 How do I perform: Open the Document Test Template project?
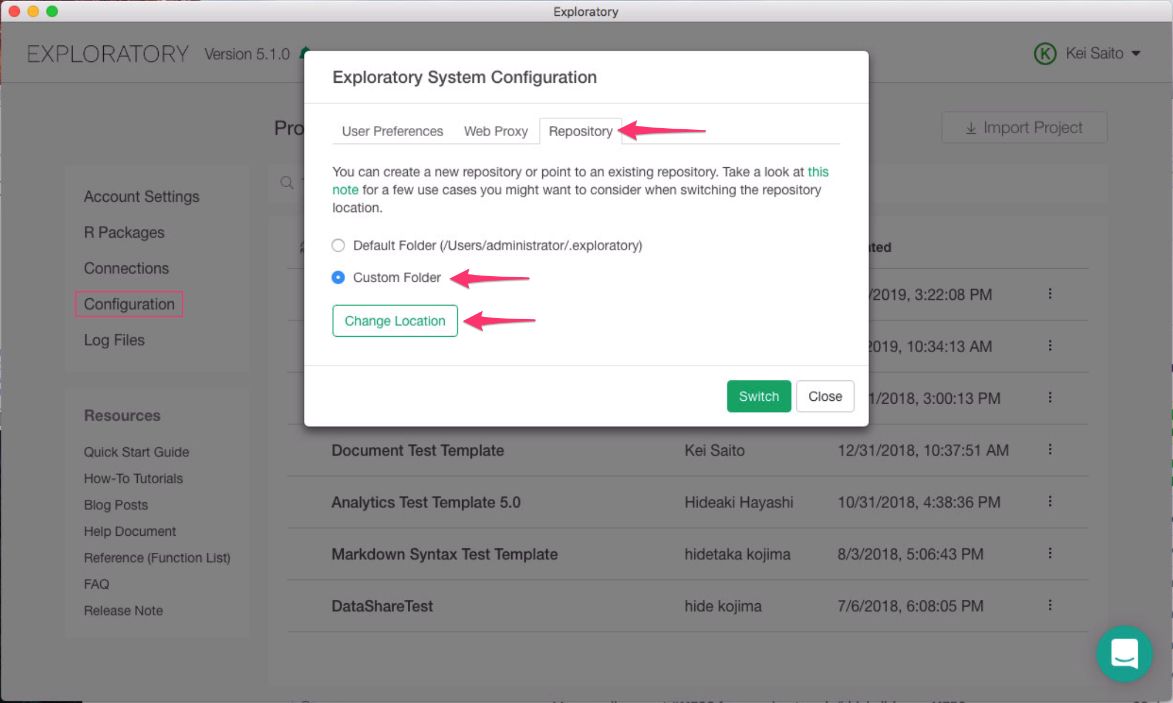pyautogui.click(x=418, y=450)
